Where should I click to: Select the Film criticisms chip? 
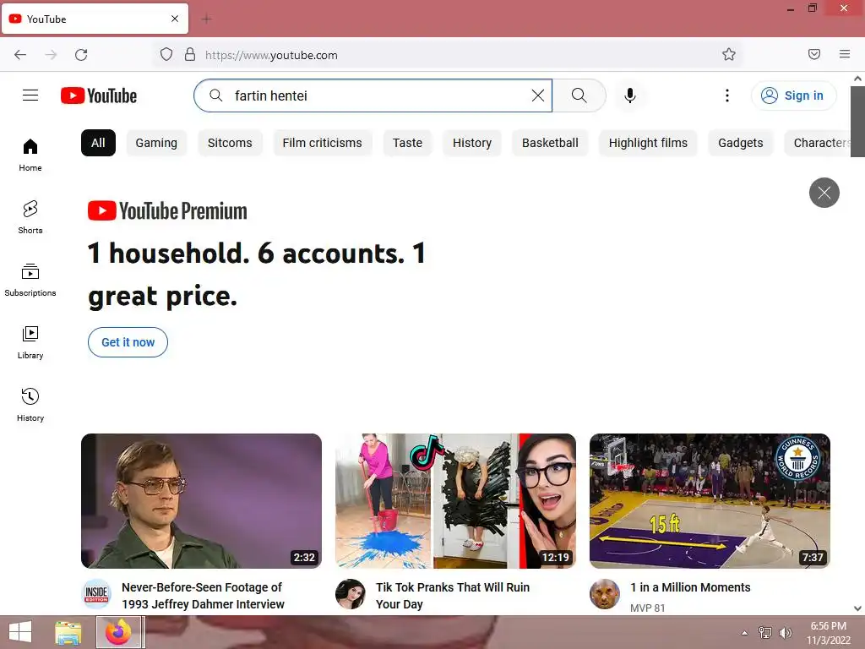pyautogui.click(x=322, y=143)
